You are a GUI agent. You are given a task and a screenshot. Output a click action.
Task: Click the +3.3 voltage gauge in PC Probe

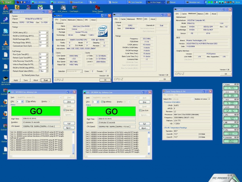[231, 94]
